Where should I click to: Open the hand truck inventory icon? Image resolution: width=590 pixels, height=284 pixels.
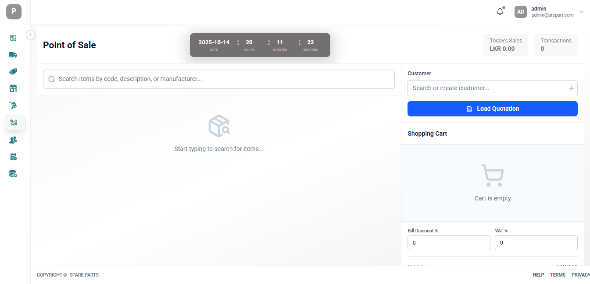(13, 105)
